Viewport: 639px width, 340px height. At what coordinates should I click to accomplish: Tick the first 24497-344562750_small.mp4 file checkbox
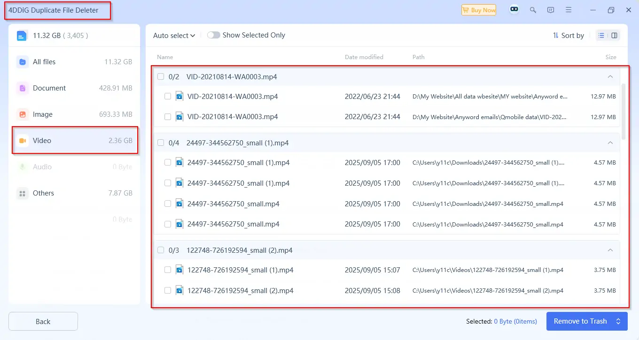point(168,204)
